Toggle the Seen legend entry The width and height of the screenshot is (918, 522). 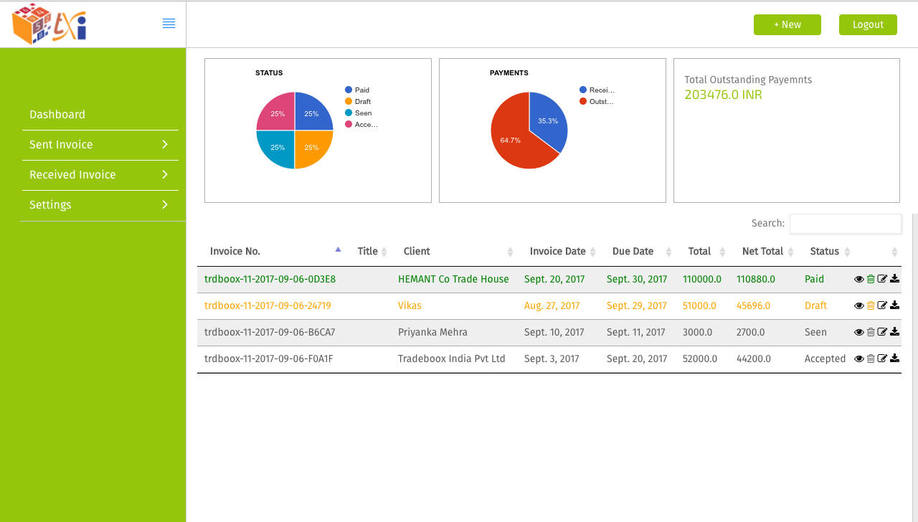click(x=358, y=113)
